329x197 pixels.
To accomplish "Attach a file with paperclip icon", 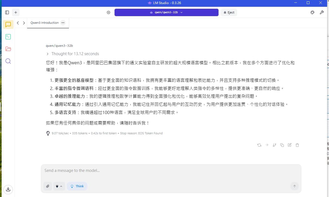I will (x=48, y=186).
